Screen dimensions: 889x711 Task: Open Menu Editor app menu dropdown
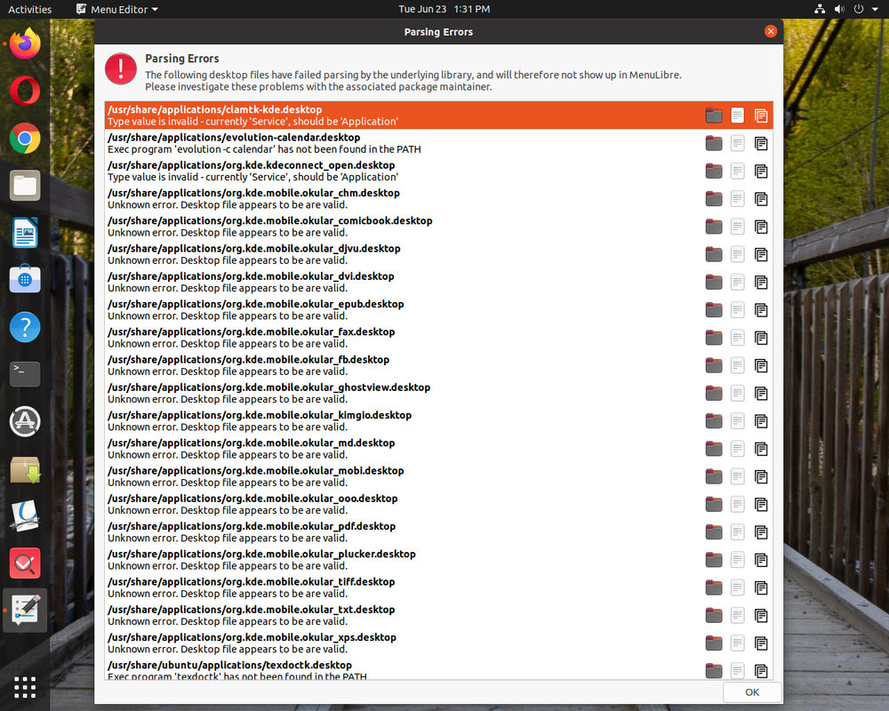(x=117, y=9)
